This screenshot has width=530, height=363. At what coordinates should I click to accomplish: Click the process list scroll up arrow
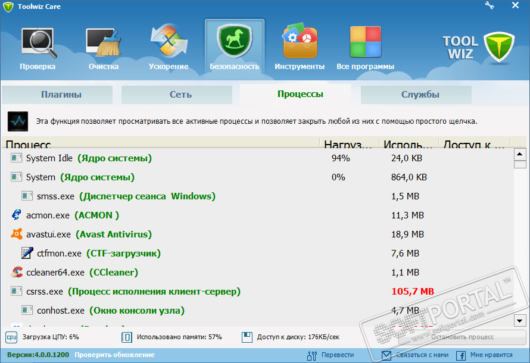click(520, 155)
